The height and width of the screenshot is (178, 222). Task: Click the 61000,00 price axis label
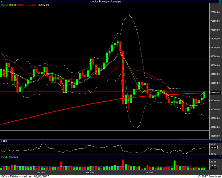[x=215, y=109]
